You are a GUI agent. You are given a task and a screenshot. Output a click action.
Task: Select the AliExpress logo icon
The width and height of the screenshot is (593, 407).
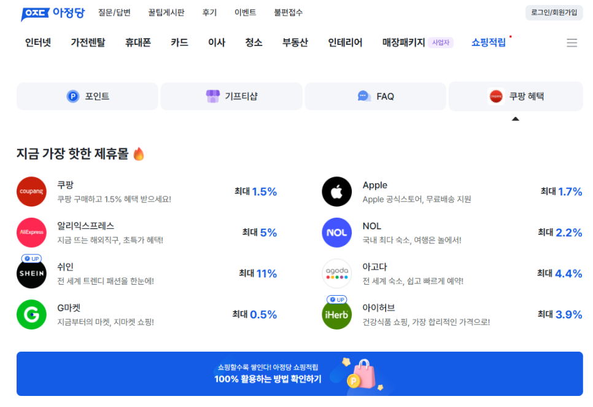(31, 232)
